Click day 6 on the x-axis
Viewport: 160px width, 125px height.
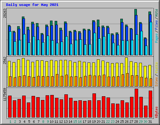coord(34,122)
